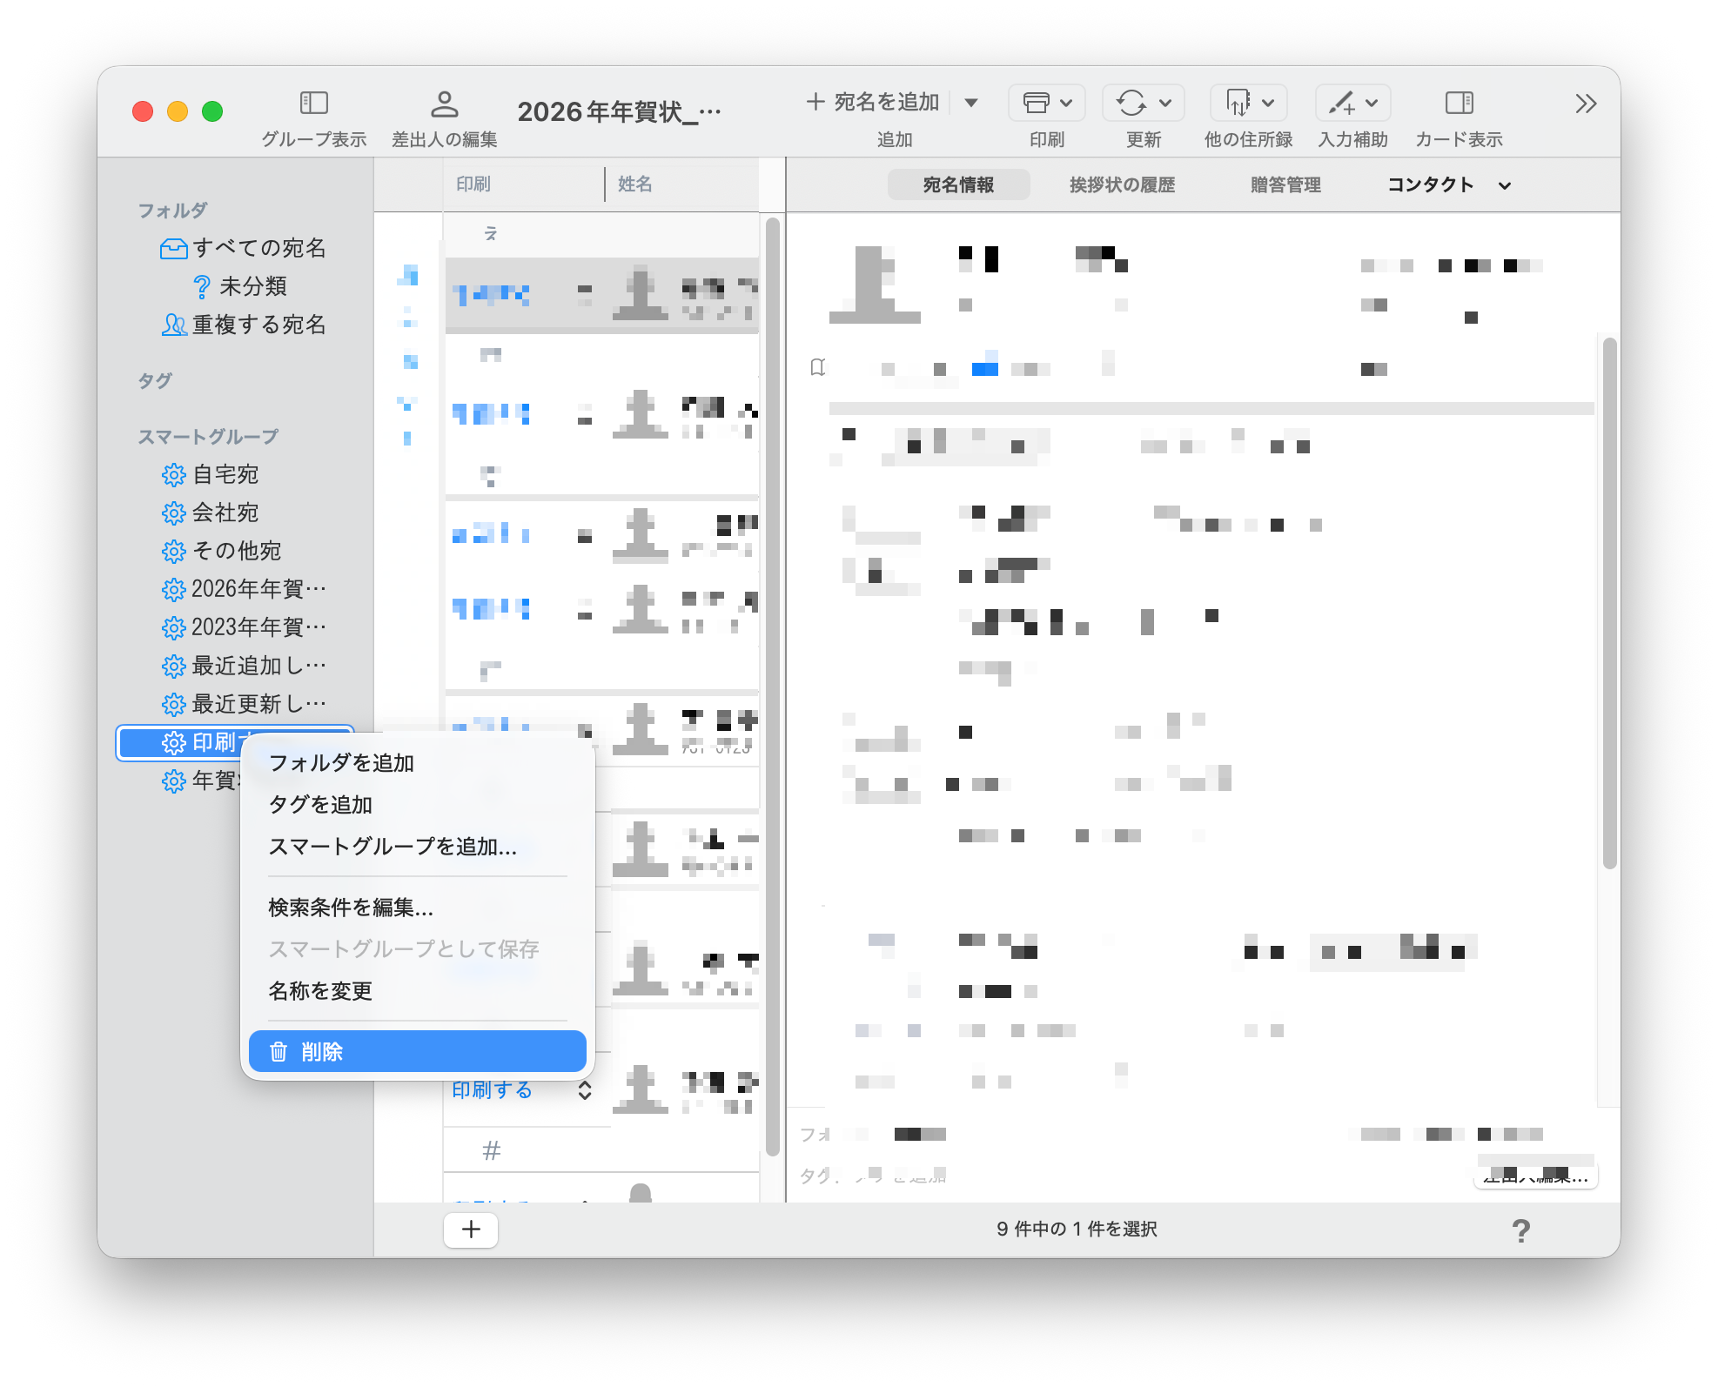Toggle the カード表示 panel icon
Viewport: 1718px width, 1387px height.
[1459, 103]
